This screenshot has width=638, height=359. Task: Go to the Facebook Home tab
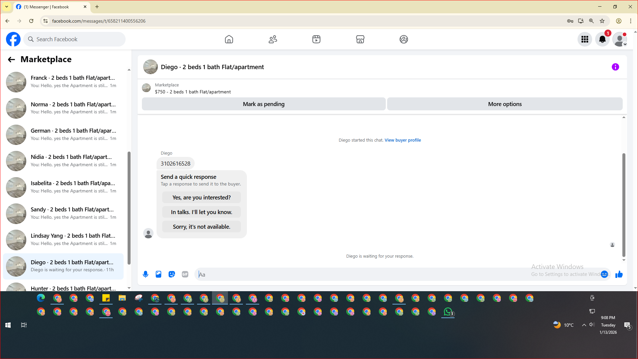(x=229, y=39)
